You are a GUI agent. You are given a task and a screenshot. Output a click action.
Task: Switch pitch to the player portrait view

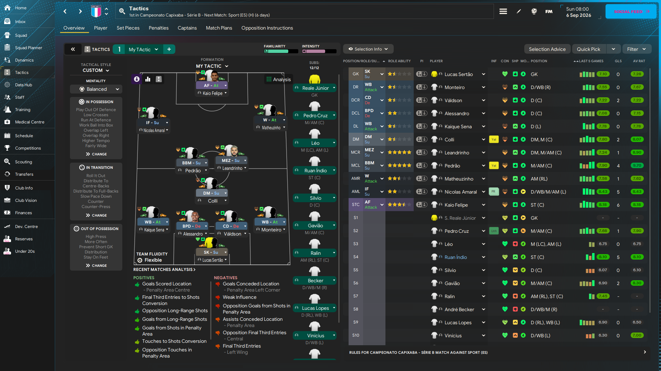(x=137, y=79)
